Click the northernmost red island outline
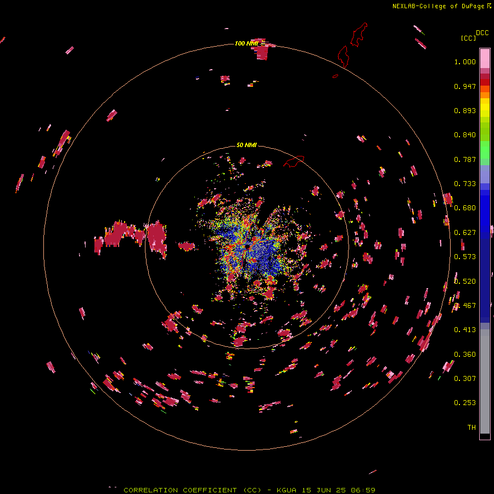 [x=359, y=35]
